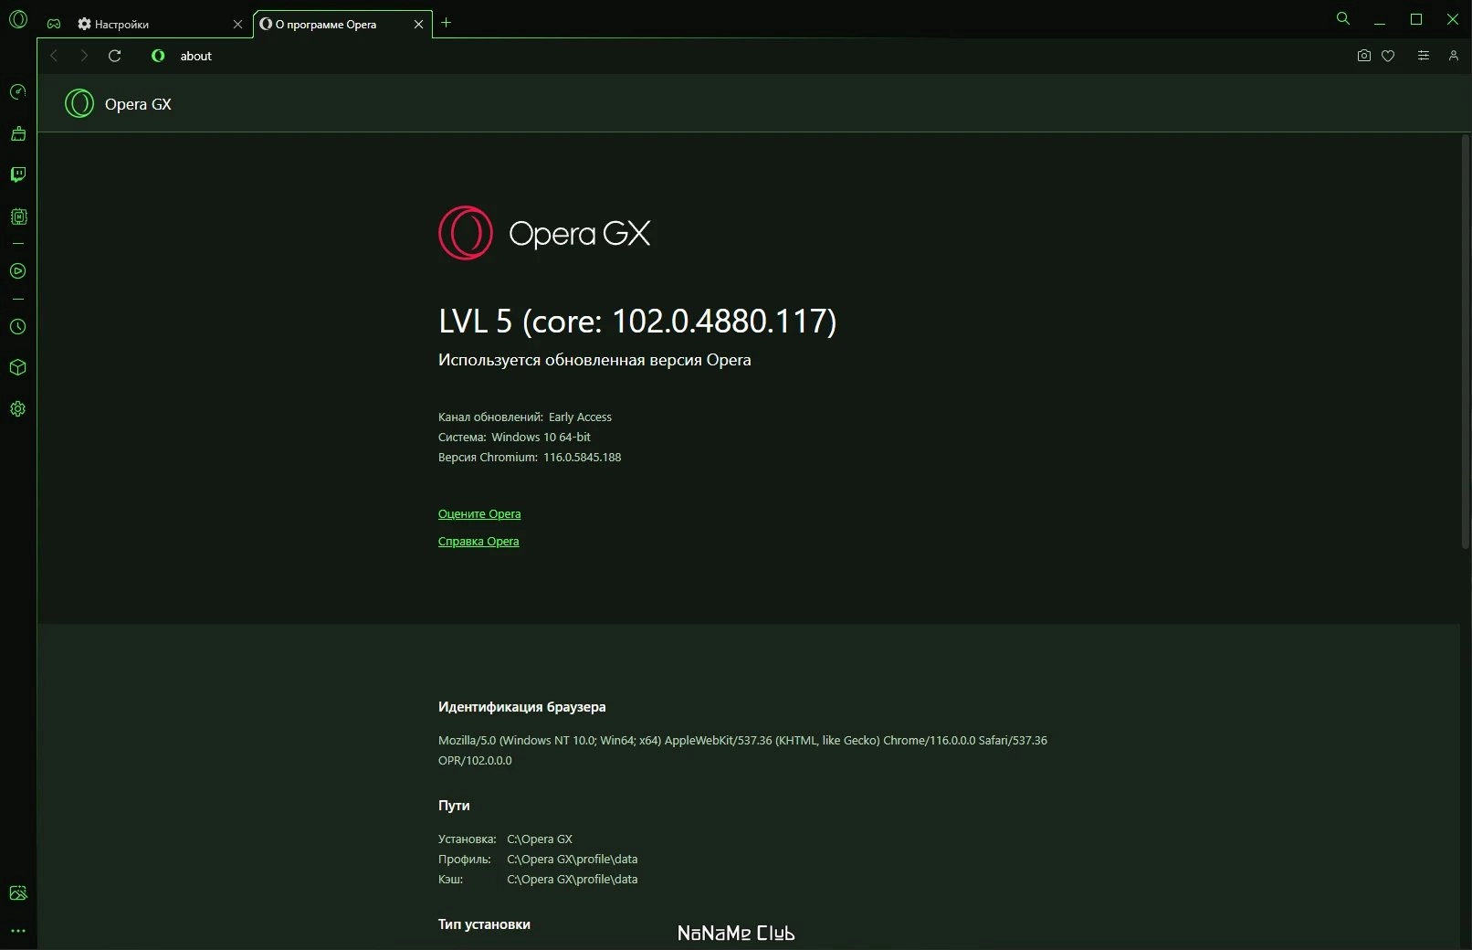Click Windows 10 64-bit system value
This screenshot has height=950, width=1472.
[x=541, y=437]
